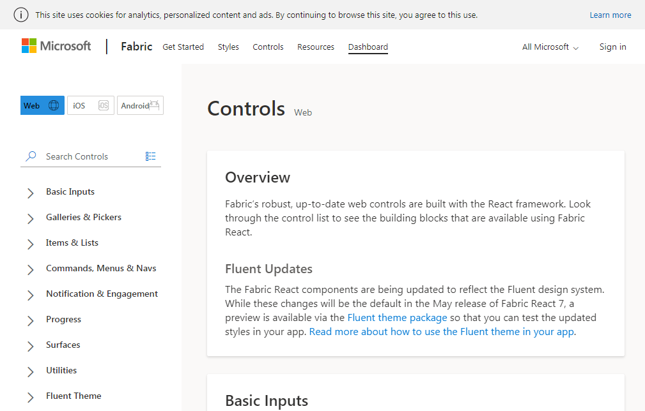The image size is (645, 411).
Task: Expand the Basic Inputs category chevron
Action: pos(31,193)
